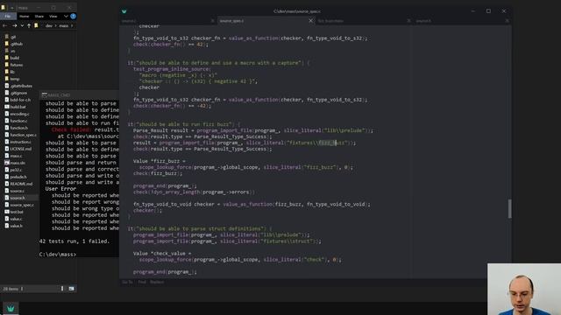Click the fixtures folder icon

point(6,65)
